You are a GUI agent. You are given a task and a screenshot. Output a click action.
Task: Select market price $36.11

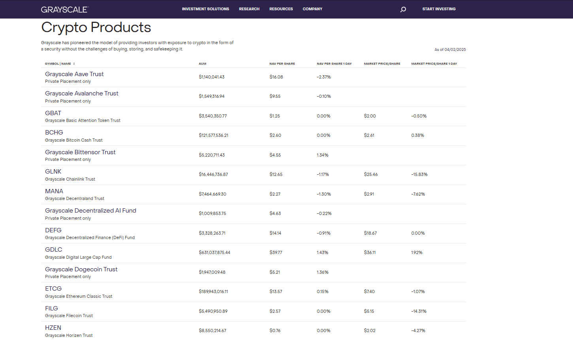(x=370, y=252)
